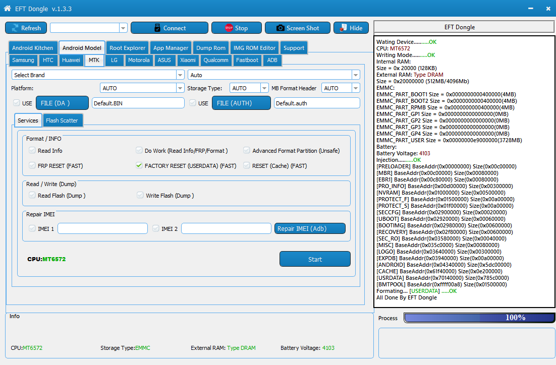This screenshot has height=365, width=556.
Task: Switch to the Qualcomm tab
Action: pos(215,60)
